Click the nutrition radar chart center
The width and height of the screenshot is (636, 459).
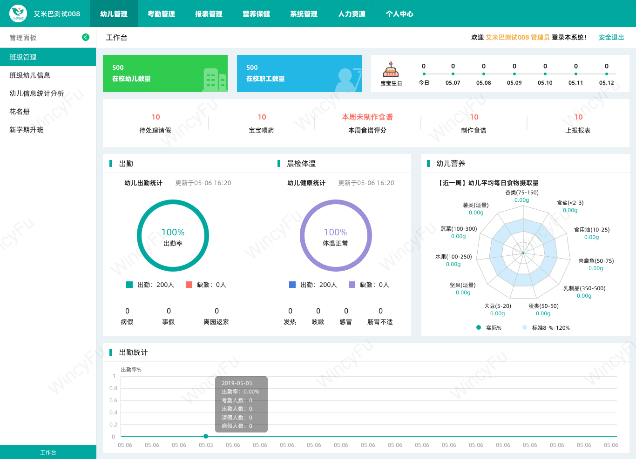[x=523, y=253]
